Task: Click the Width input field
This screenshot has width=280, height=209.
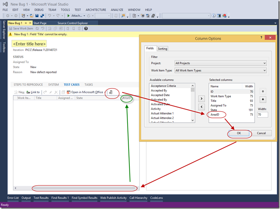Action: coord(263,115)
